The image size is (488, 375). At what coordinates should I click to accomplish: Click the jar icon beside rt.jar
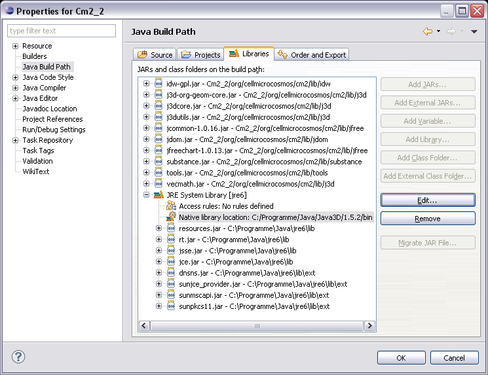click(x=171, y=239)
